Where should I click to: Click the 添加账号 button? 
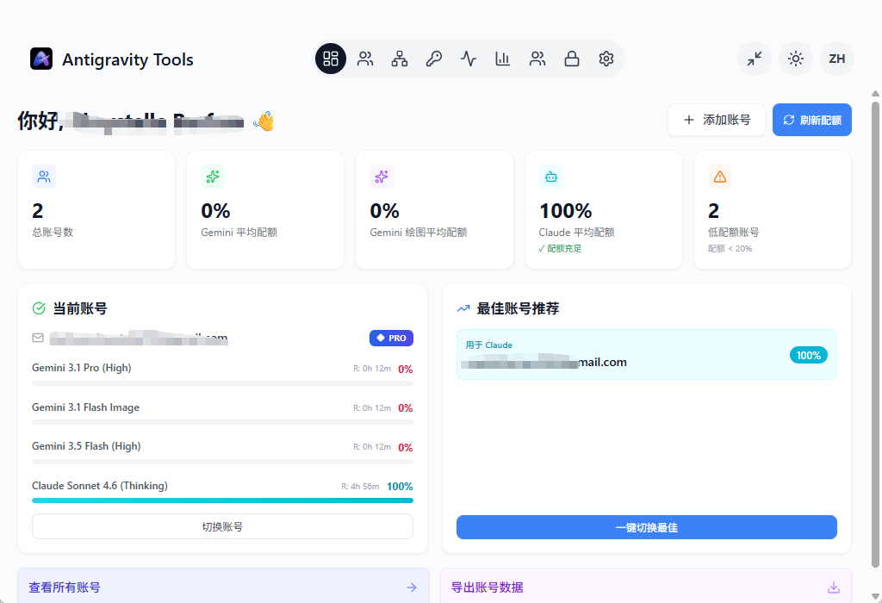[717, 120]
